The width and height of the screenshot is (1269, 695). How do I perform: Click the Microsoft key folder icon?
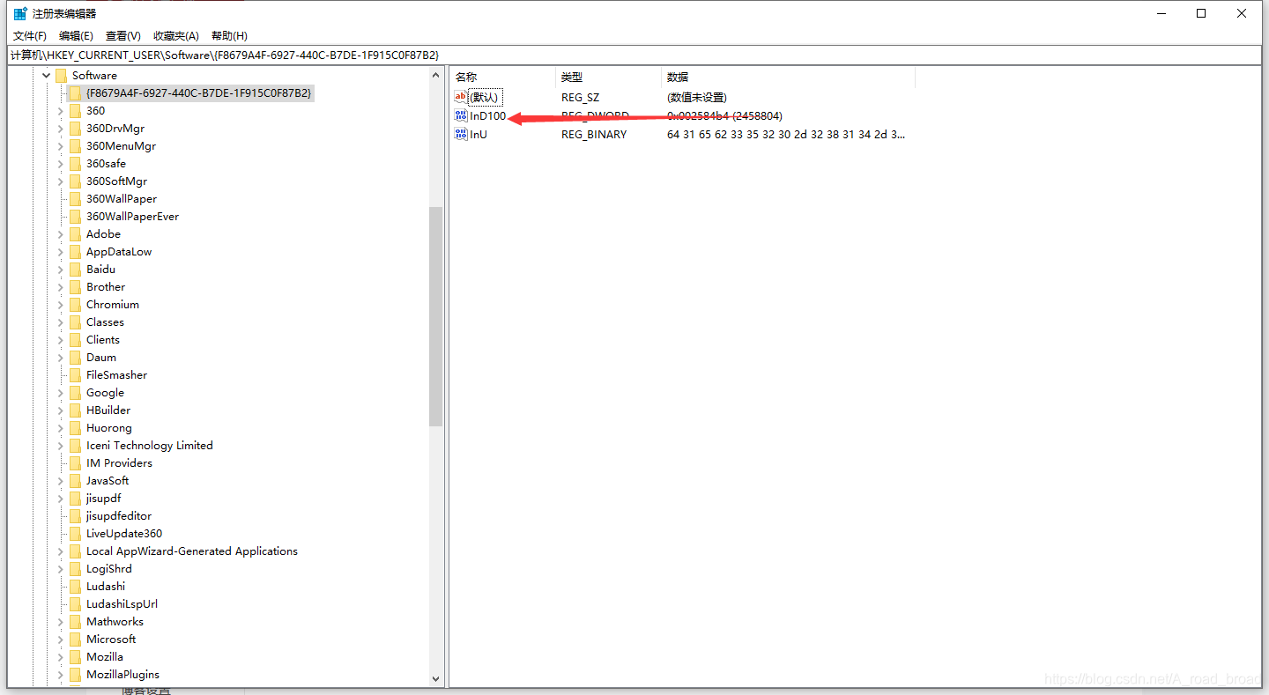pos(75,639)
